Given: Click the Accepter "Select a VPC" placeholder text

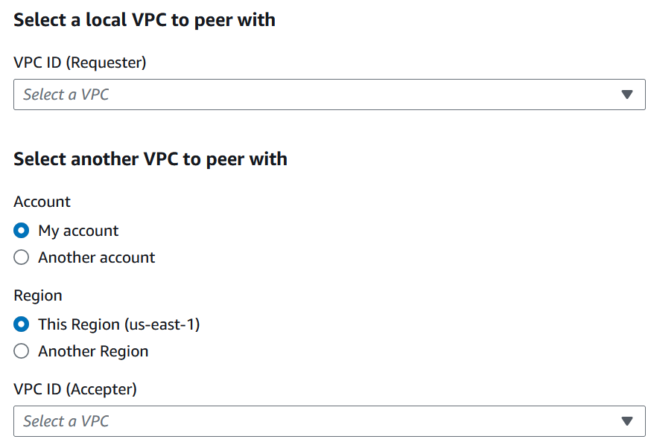Looking at the screenshot, I should pos(66,421).
